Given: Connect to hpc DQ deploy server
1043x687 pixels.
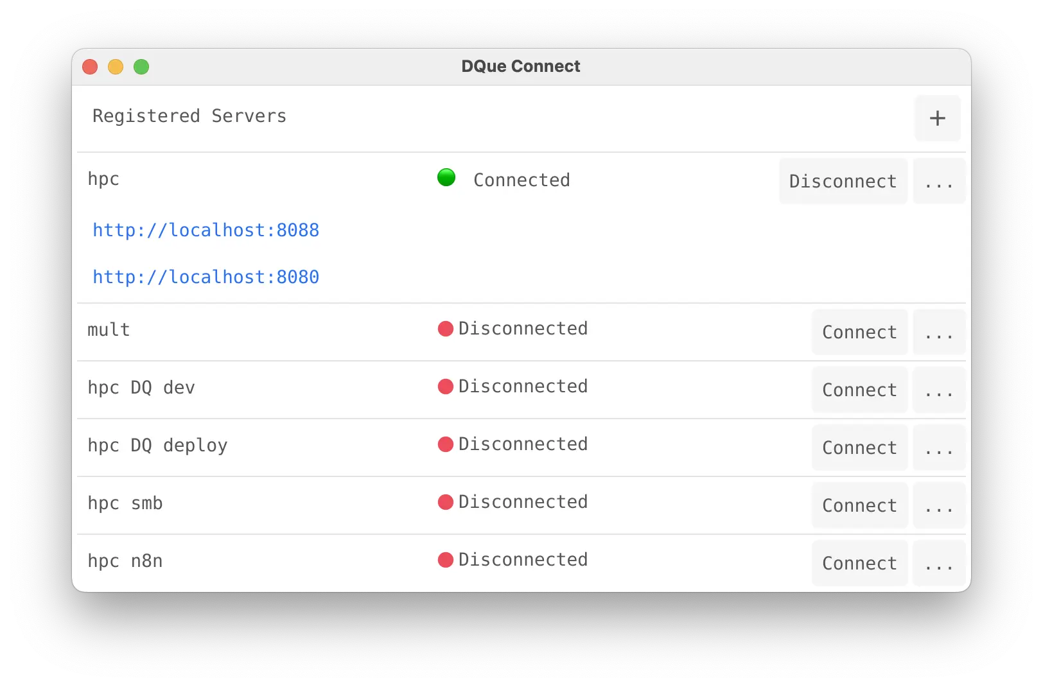Looking at the screenshot, I should (x=859, y=448).
